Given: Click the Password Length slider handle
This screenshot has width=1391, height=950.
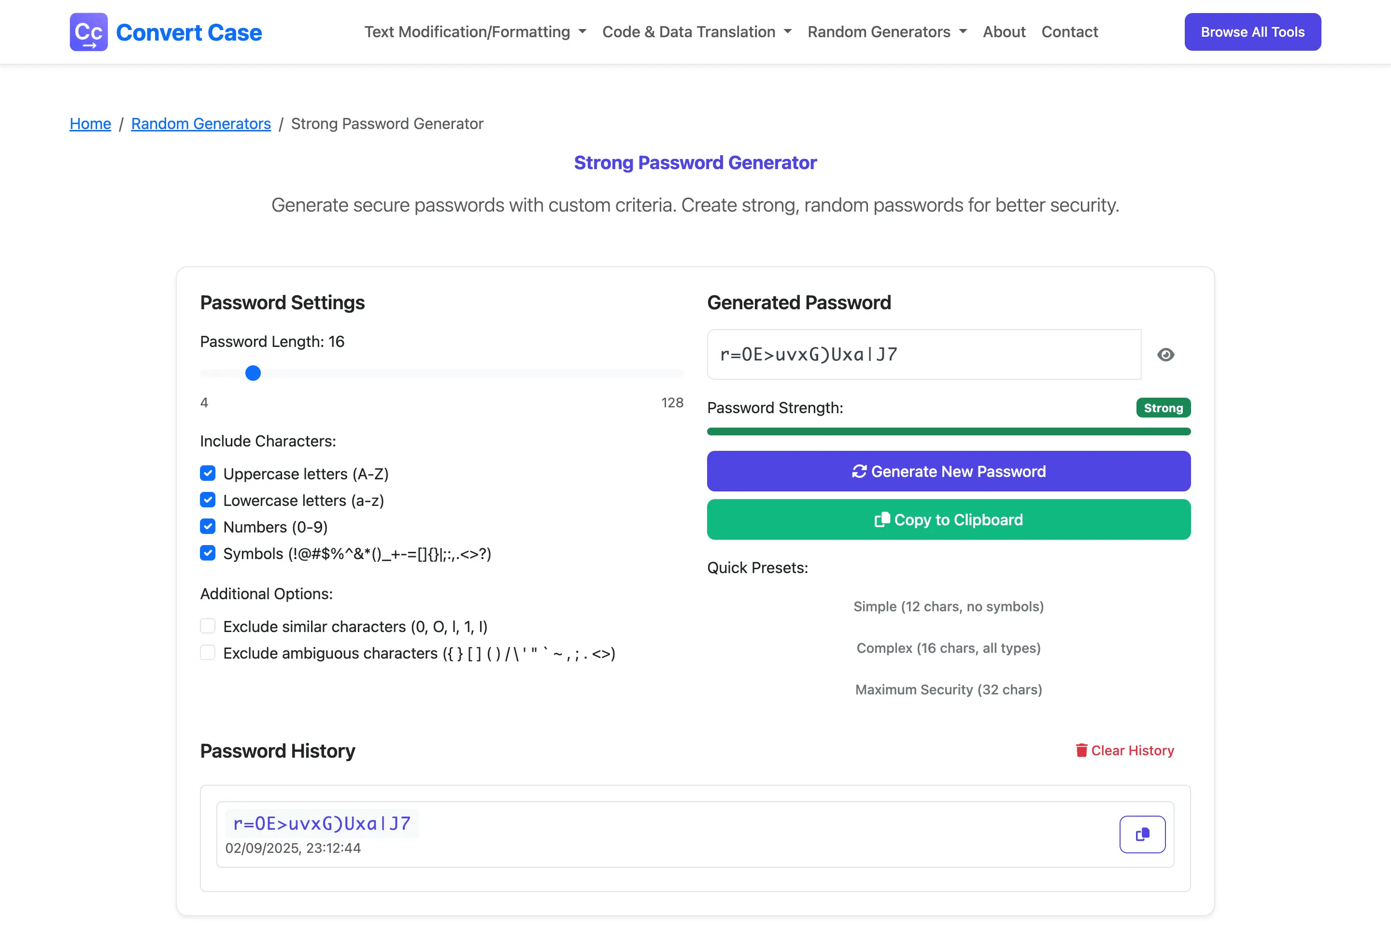Looking at the screenshot, I should click(x=253, y=373).
